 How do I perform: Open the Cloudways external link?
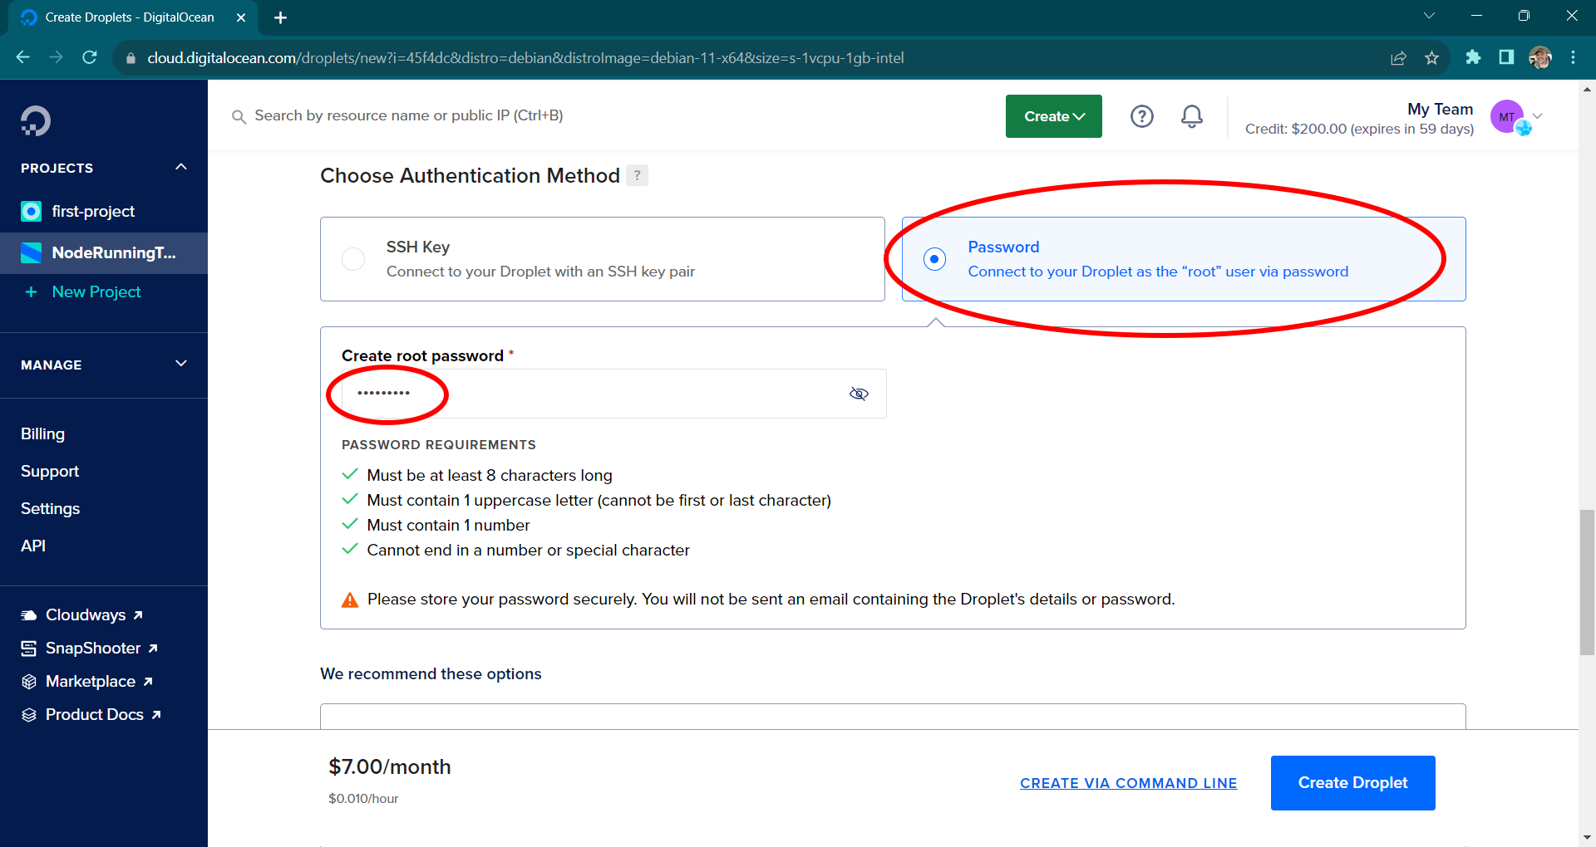click(94, 615)
